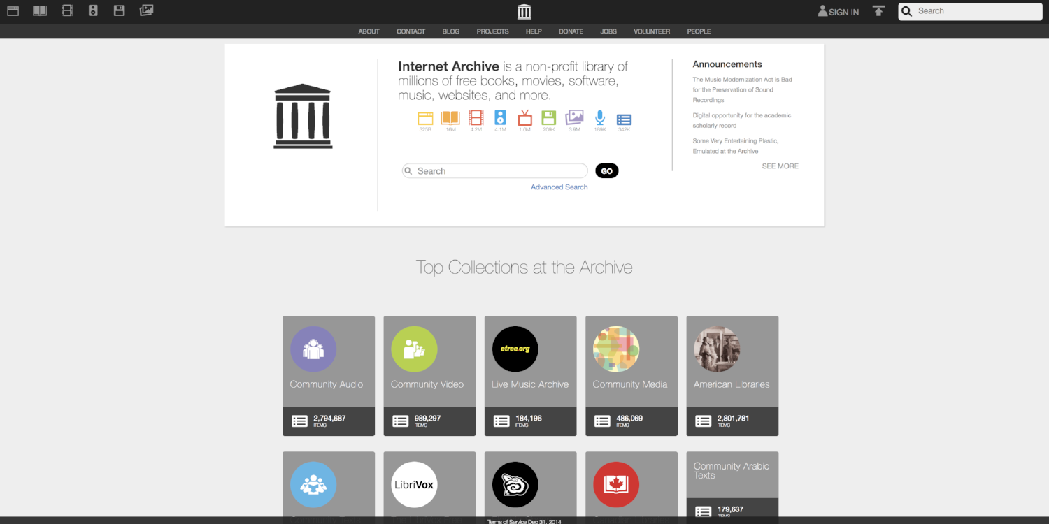Viewport: 1049px width, 524px height.
Task: Open the Canadian Libraries maple leaf icon
Action: (x=616, y=484)
